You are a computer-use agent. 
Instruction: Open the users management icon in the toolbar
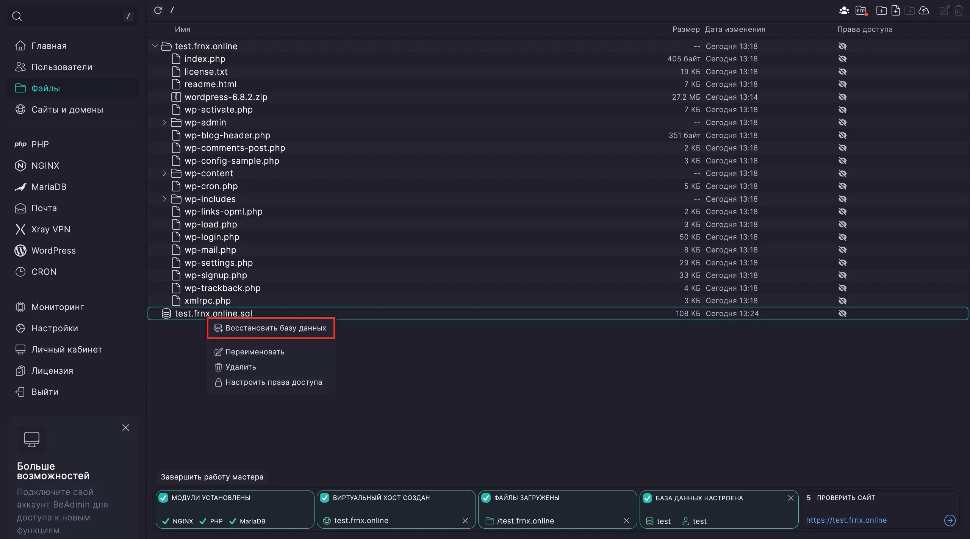click(x=844, y=11)
